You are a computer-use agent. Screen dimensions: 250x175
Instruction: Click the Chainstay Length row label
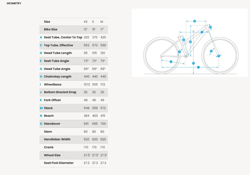coord(58,77)
